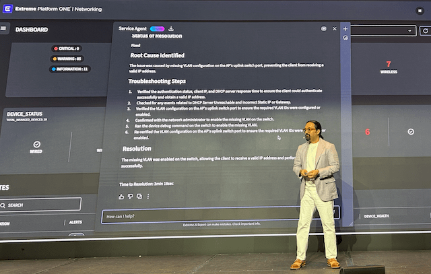The image size is (431, 274).
Task: Click the Extreme AI Expert disclaimer text
Action: 222,224
